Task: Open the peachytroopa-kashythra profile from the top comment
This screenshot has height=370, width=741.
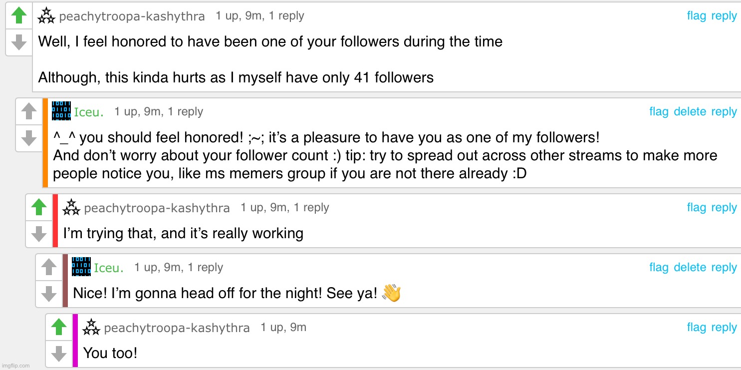Action: [132, 16]
